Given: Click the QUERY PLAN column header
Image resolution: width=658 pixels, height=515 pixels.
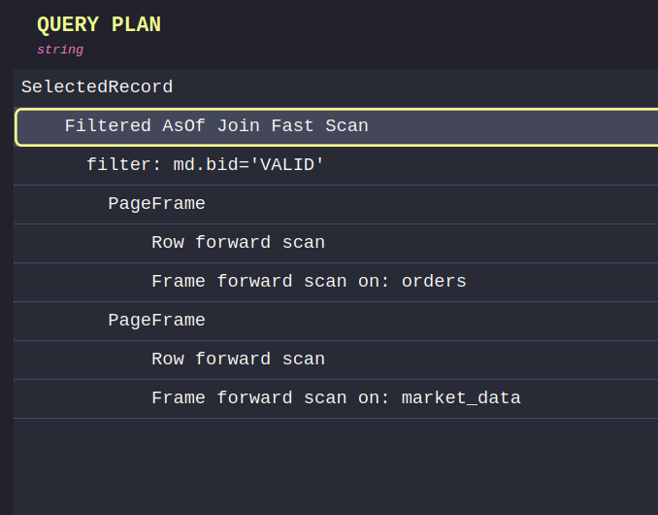Looking at the screenshot, I should 98,26.
